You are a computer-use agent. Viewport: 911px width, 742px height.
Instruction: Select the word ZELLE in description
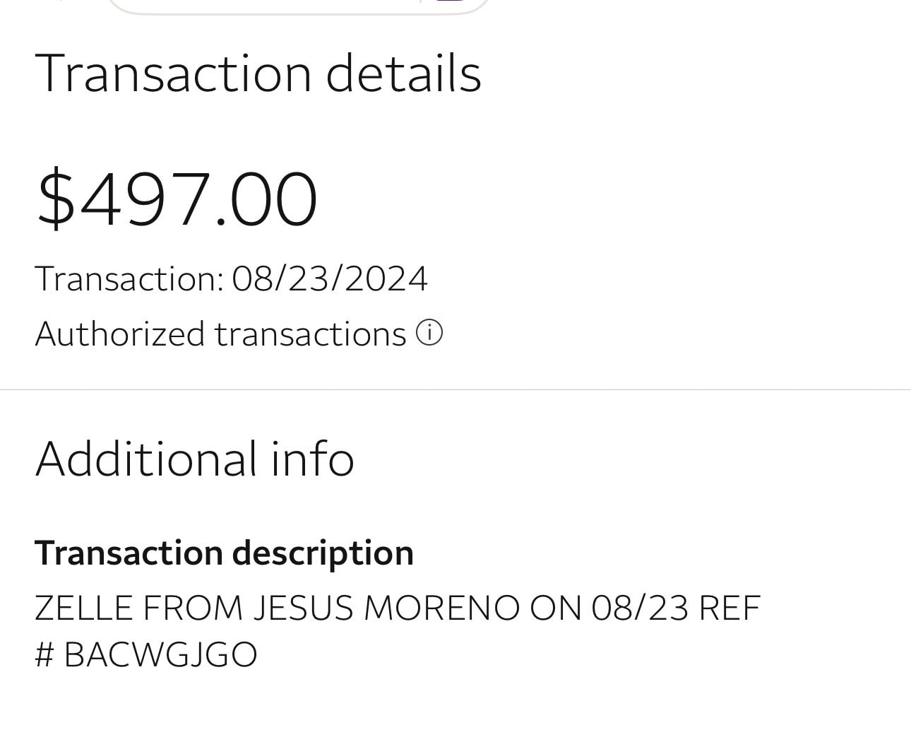coord(83,608)
